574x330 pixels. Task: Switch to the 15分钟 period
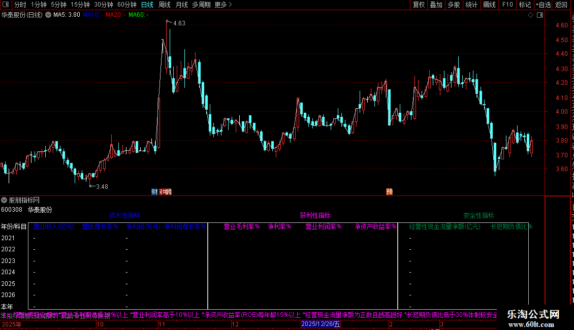click(80, 5)
